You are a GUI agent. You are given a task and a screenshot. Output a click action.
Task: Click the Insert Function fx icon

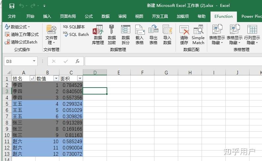pos(77,61)
